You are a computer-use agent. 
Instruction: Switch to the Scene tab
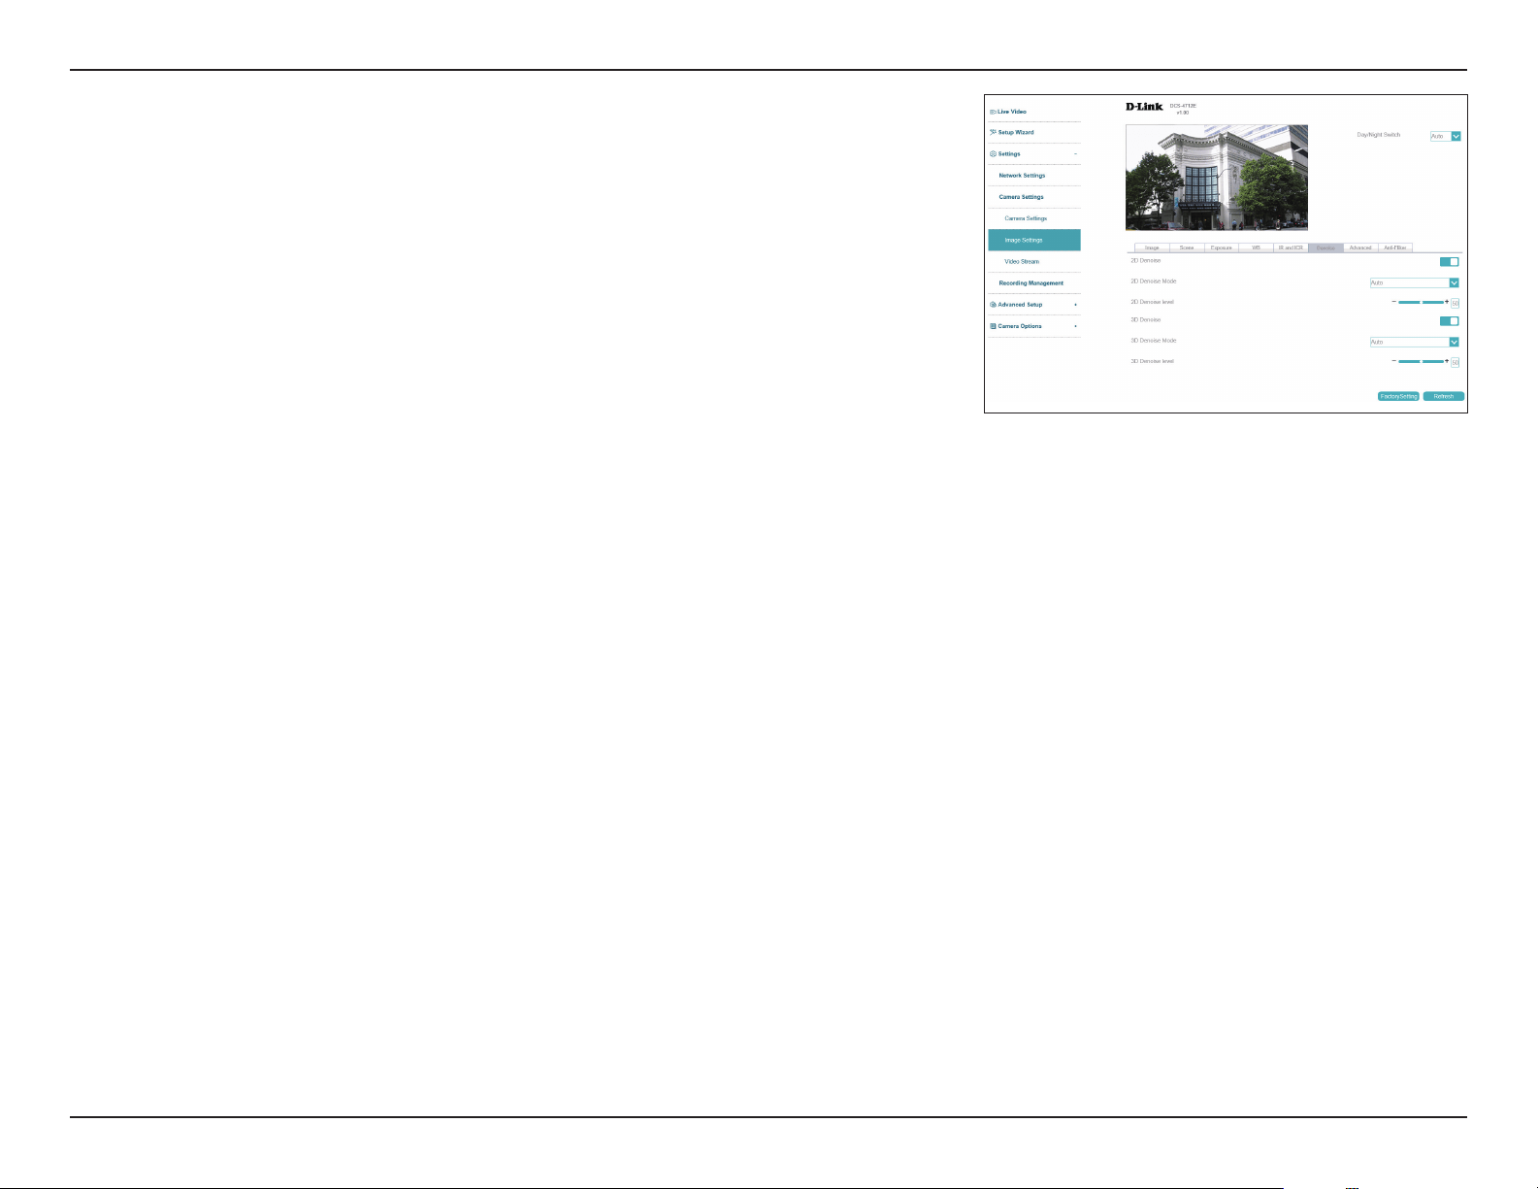click(1187, 248)
